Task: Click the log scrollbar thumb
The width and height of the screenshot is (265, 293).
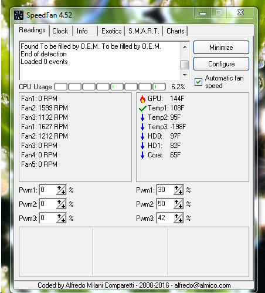Action: click(185, 65)
